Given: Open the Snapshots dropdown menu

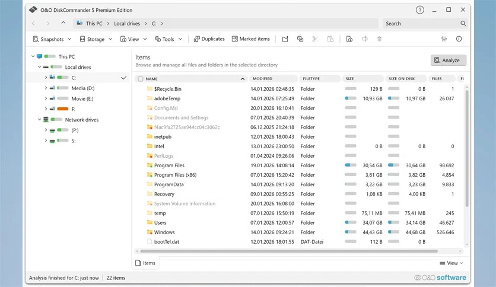Looking at the screenshot, I should click(52, 39).
